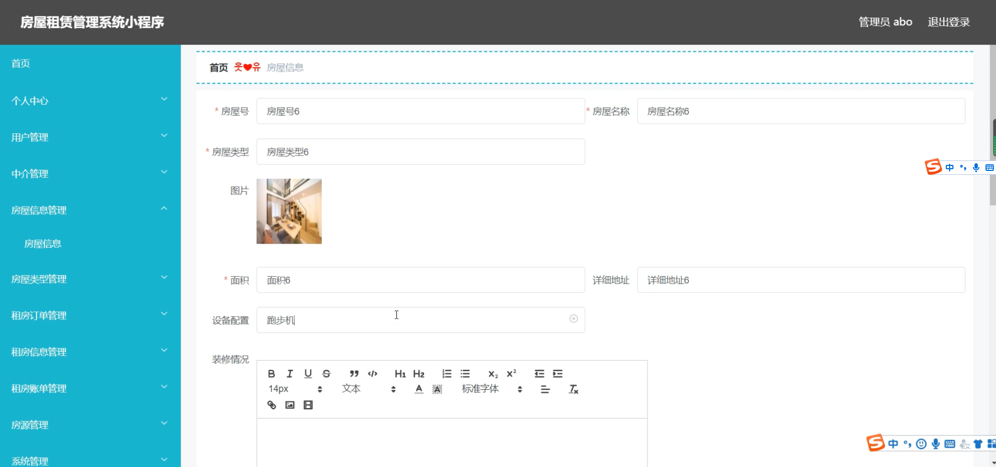Click the 房屋信息 breadcrumb text
The image size is (996, 467).
pos(285,67)
